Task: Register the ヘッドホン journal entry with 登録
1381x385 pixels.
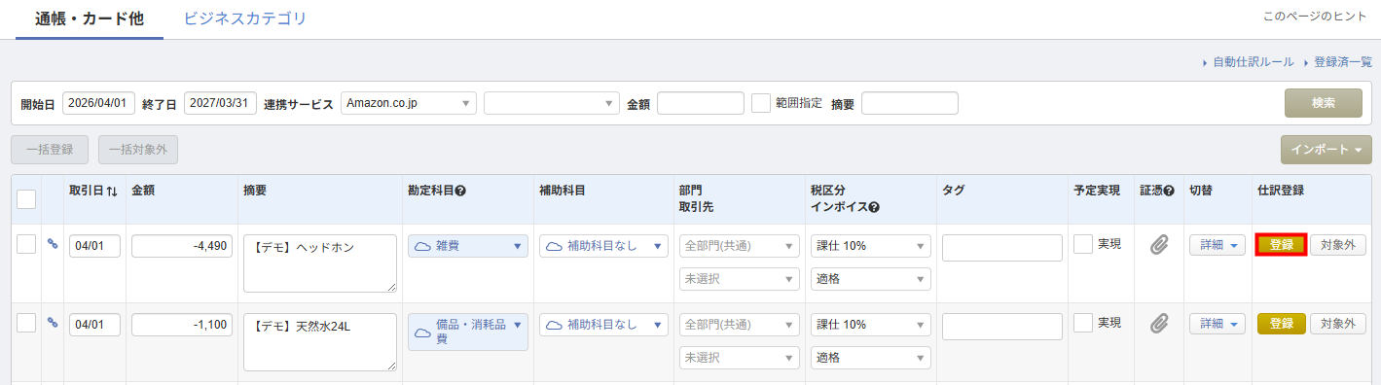Action: coord(1281,245)
